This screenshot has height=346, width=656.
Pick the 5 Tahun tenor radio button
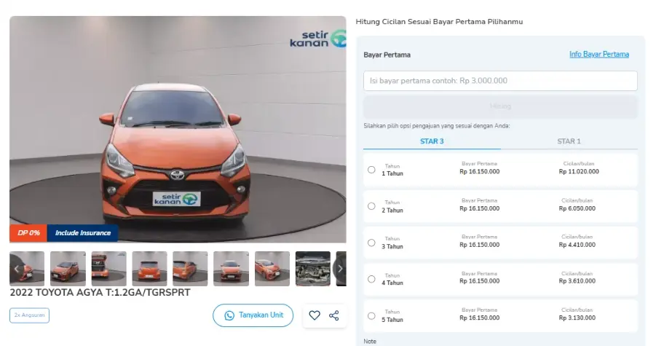point(371,315)
